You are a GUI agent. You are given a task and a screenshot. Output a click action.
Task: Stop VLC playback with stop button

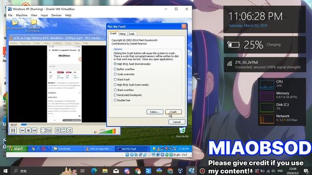tap(28, 130)
